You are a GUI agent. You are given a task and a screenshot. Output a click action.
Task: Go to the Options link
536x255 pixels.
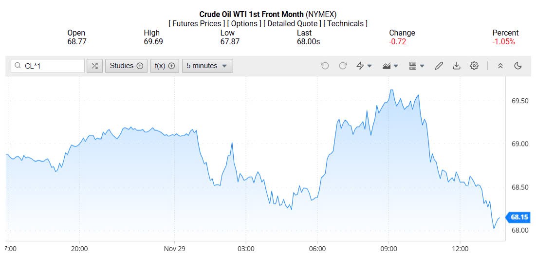point(245,23)
